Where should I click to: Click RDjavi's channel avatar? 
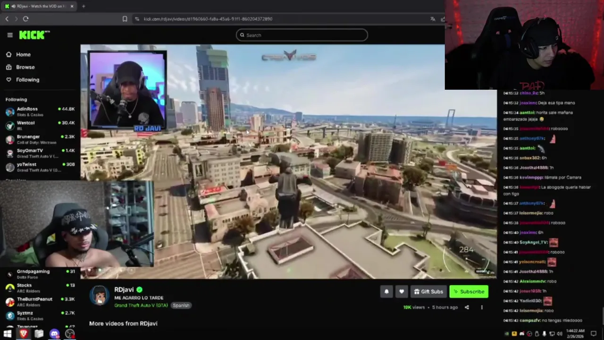click(x=99, y=296)
